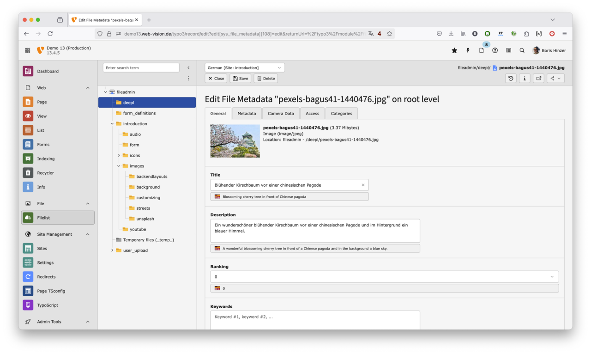Open the bookmarks star icon
This screenshot has height=354, width=591.
(454, 50)
